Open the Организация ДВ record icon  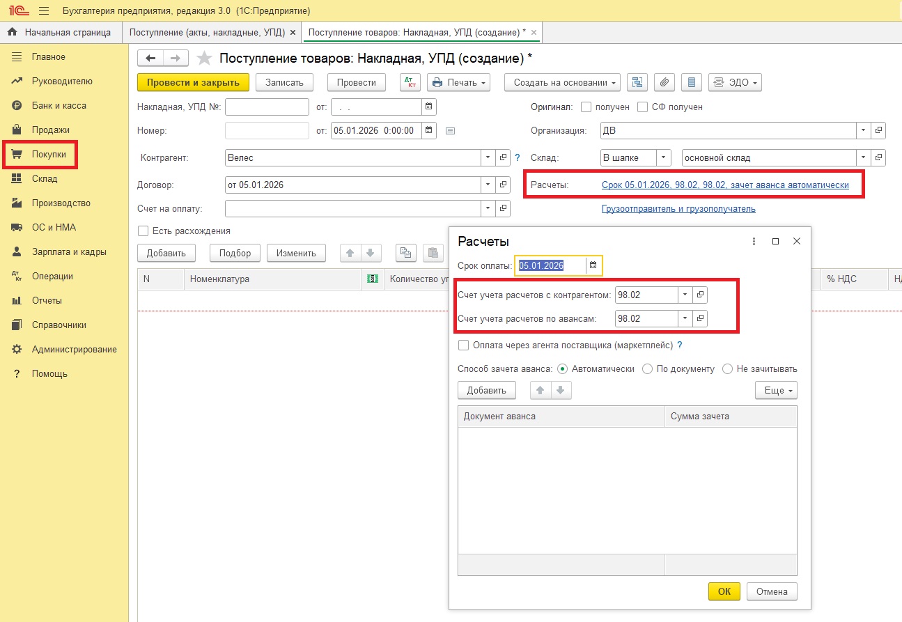tap(879, 130)
